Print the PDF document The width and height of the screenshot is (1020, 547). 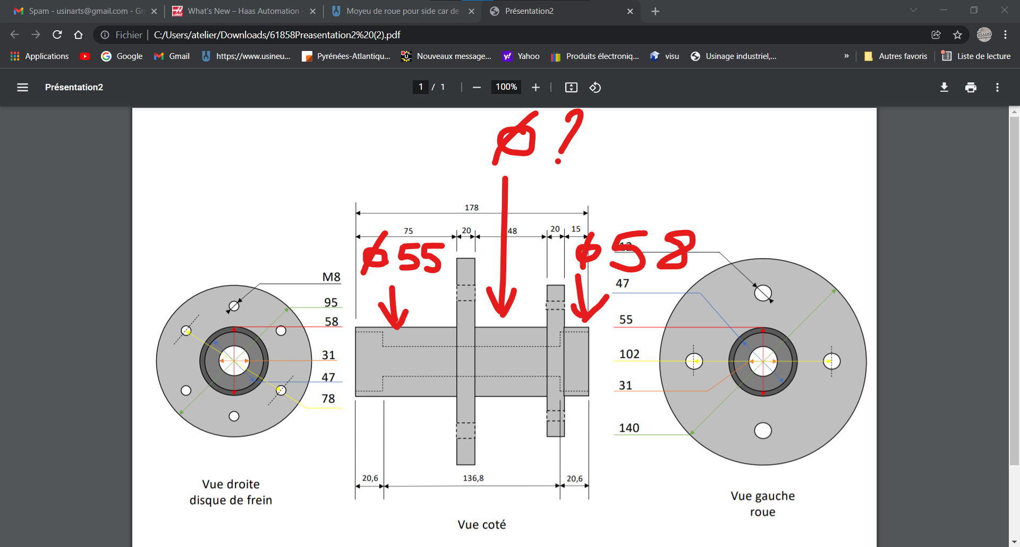point(971,87)
